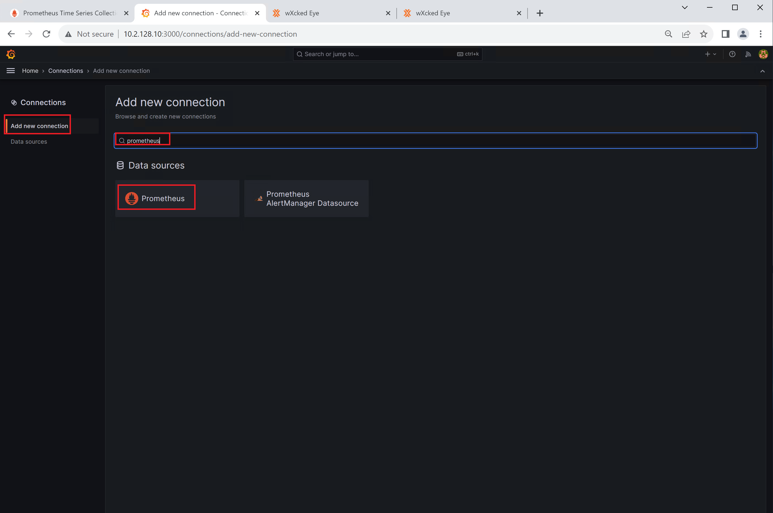Select the Add new connection browser tab
The image size is (773, 513).
click(200, 13)
